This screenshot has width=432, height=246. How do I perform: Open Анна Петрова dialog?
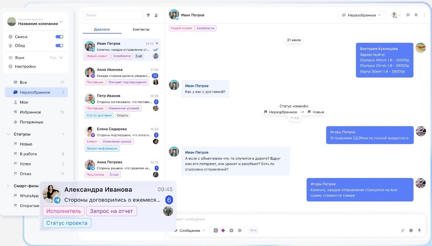click(x=122, y=168)
